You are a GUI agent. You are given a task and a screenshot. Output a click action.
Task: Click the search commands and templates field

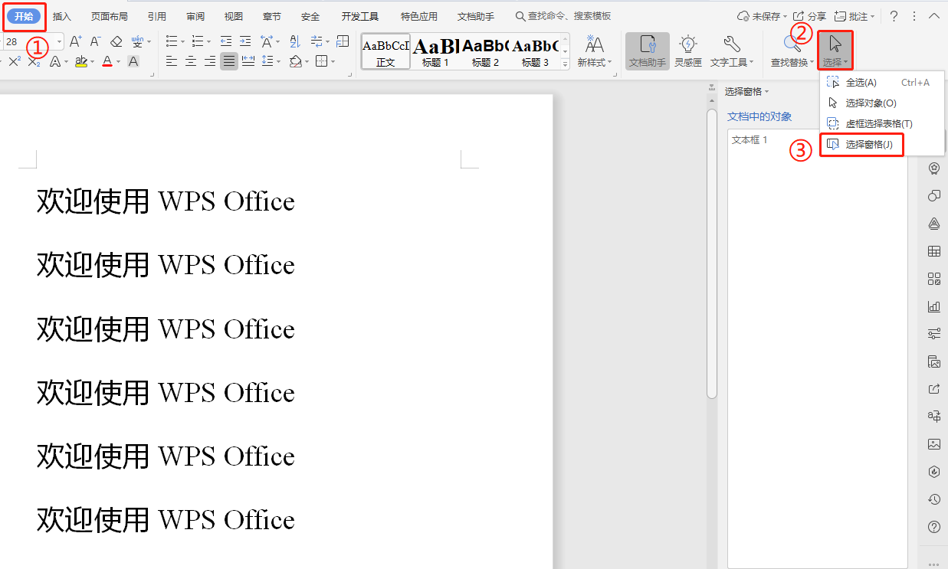563,16
